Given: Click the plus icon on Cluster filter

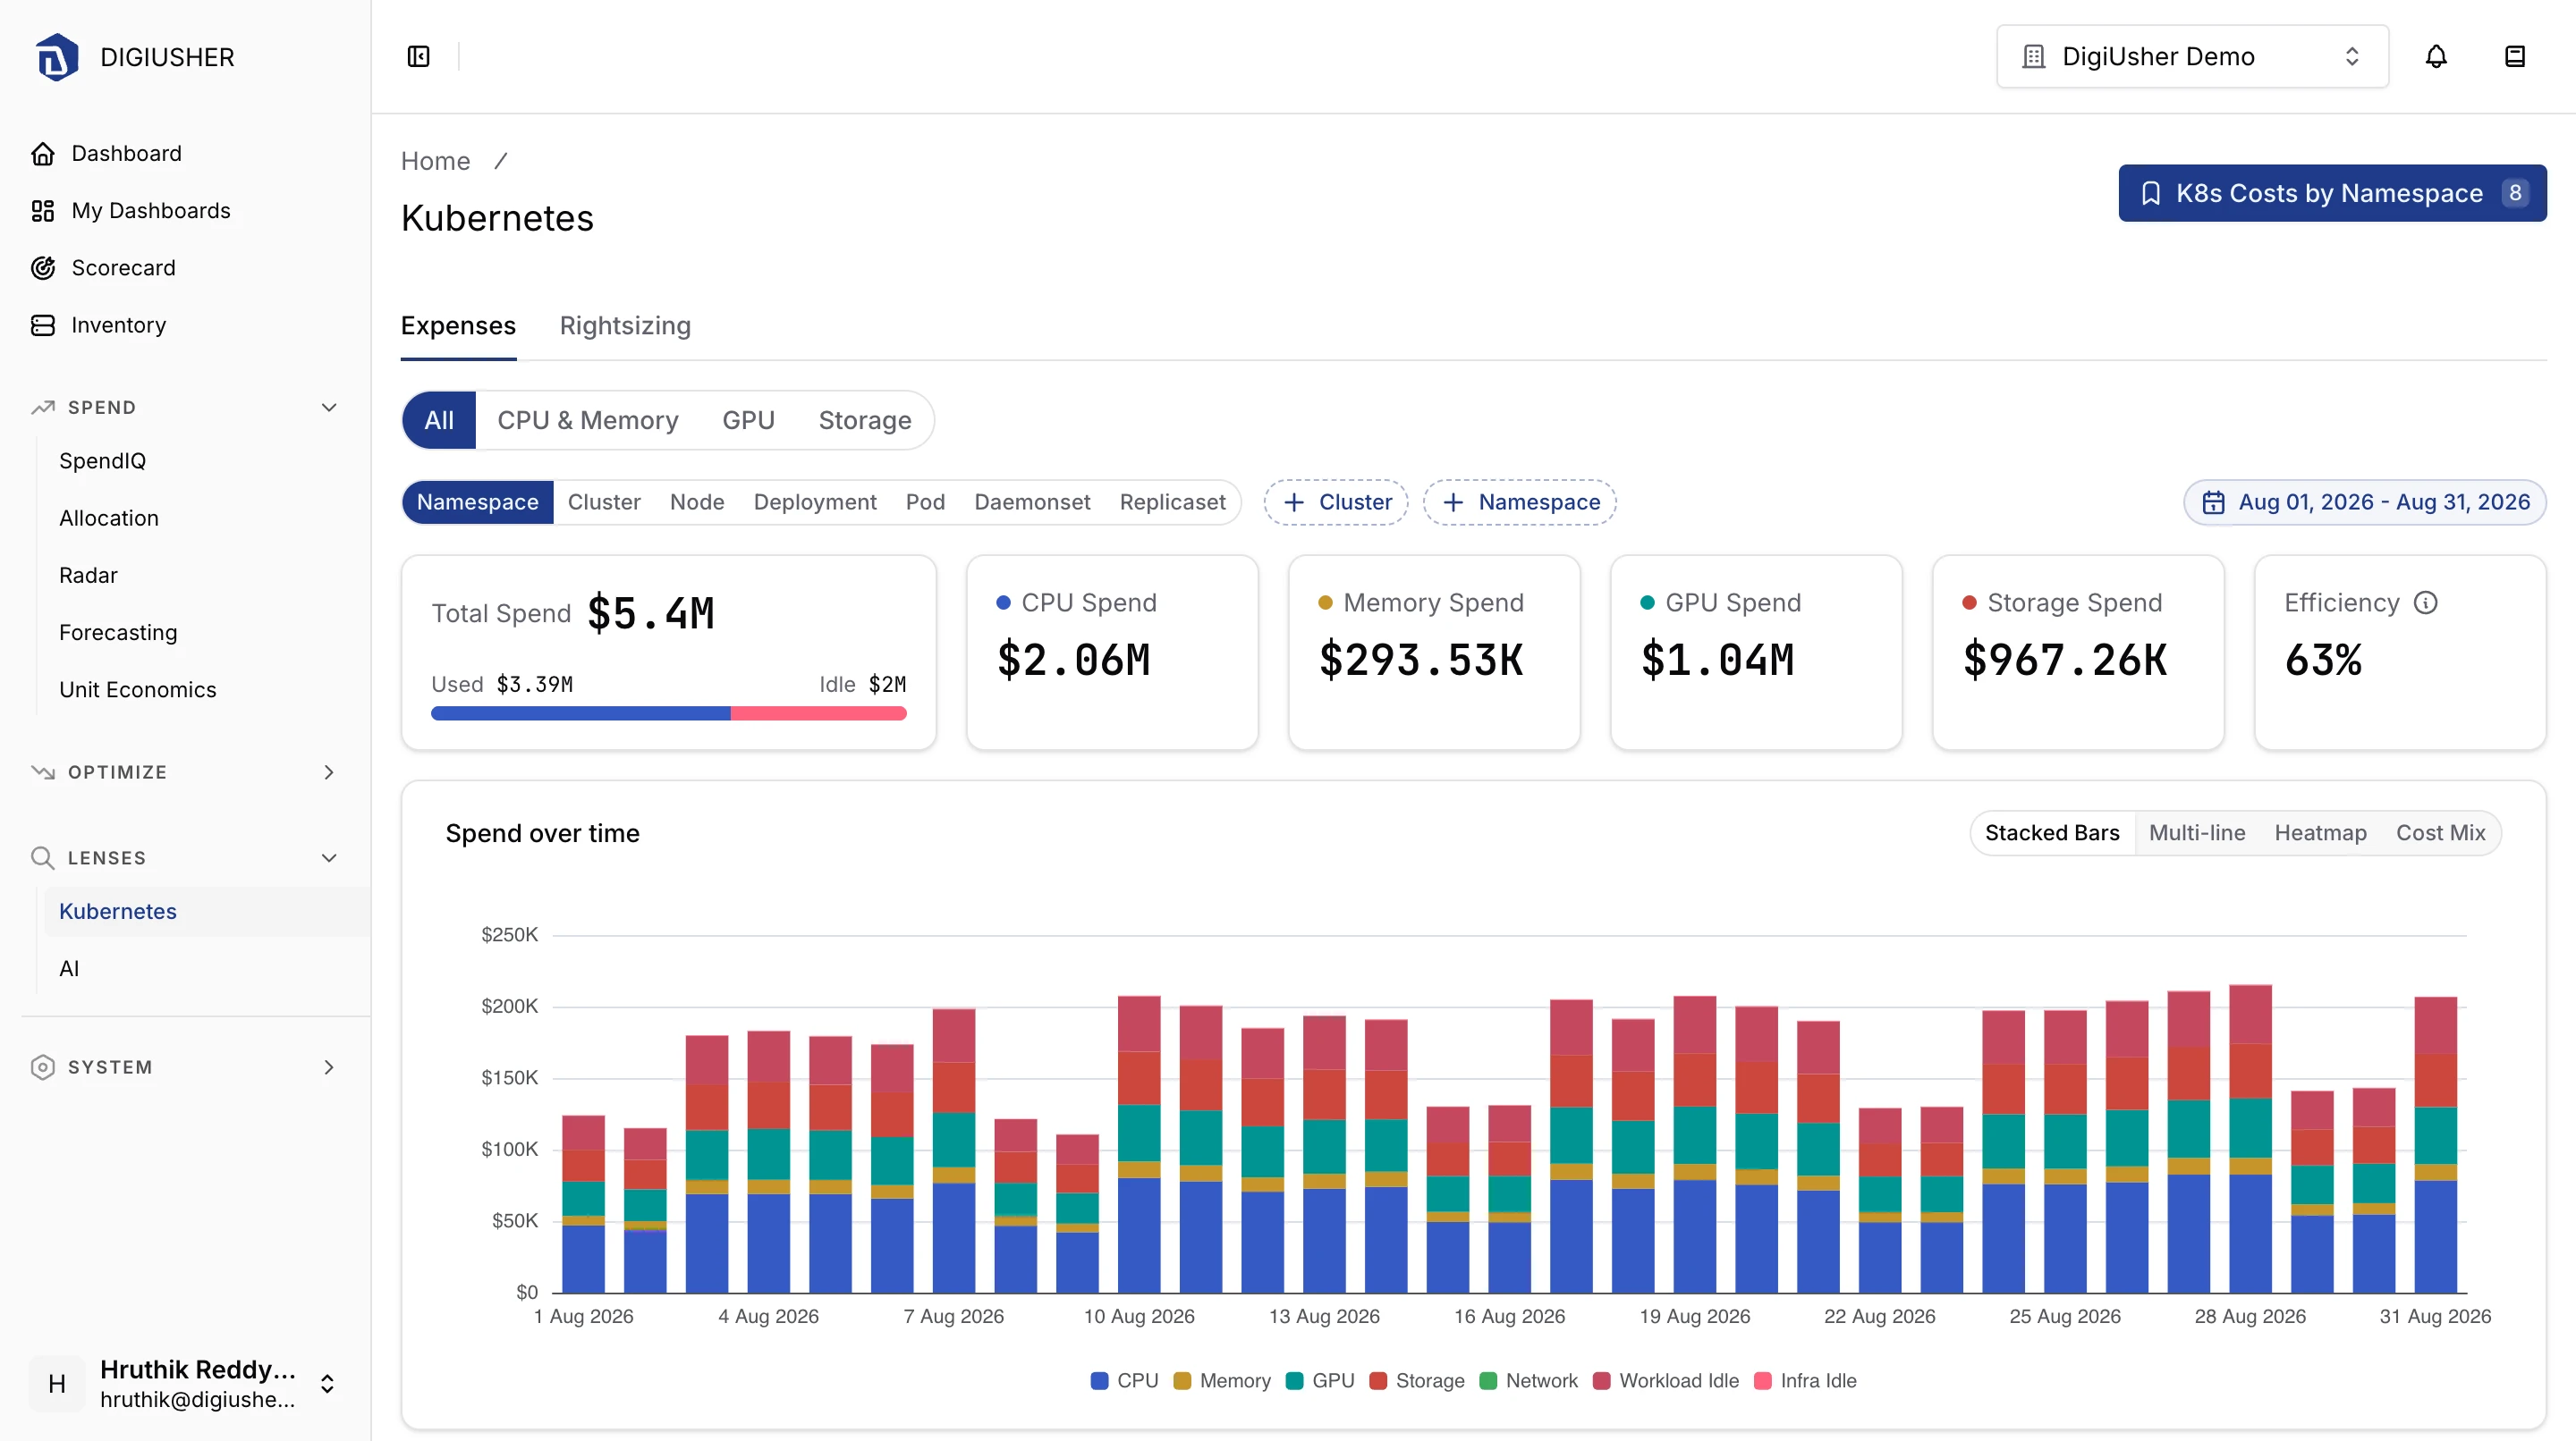Looking at the screenshot, I should click(x=1294, y=502).
